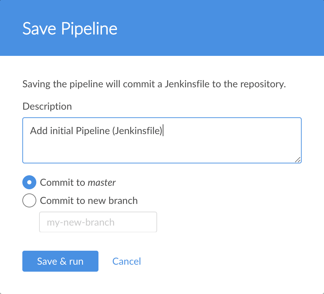Choose "Commit to new branch" option

(x=29, y=200)
